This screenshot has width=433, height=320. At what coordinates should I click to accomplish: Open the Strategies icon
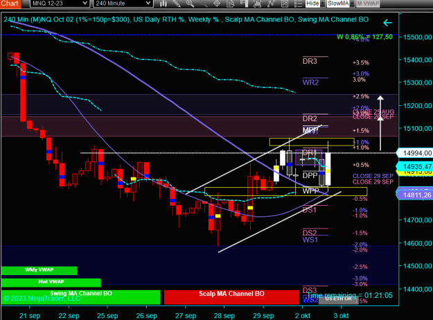click(285, 3)
